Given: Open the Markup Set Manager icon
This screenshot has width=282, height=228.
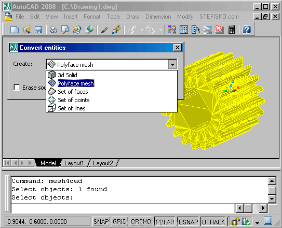Looking at the screenshot, I should 219,30.
